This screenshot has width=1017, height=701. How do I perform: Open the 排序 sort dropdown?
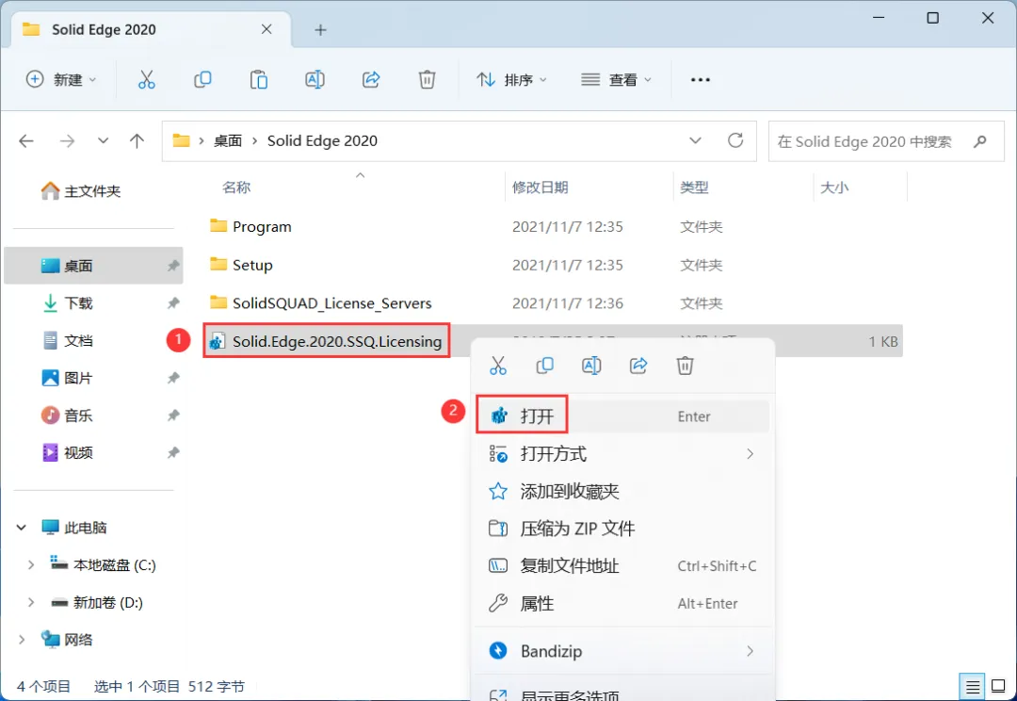pos(512,80)
